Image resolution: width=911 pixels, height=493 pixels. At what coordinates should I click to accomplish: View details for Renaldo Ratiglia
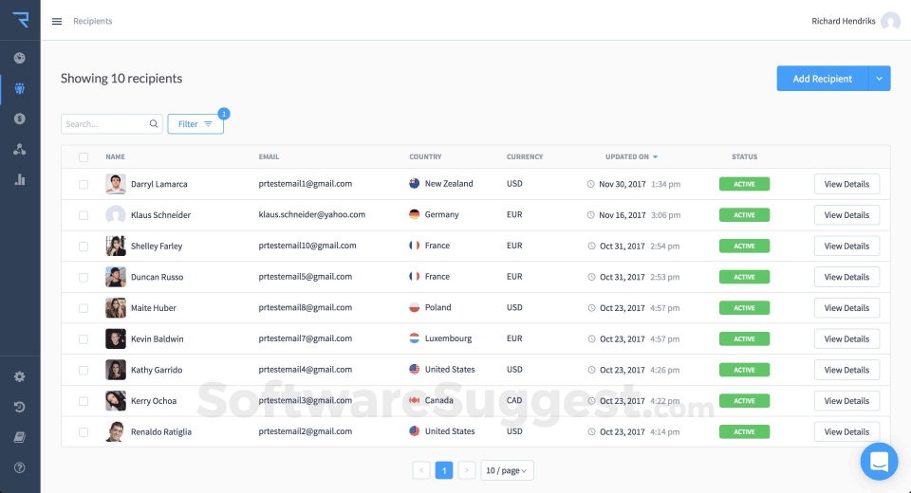[846, 432]
